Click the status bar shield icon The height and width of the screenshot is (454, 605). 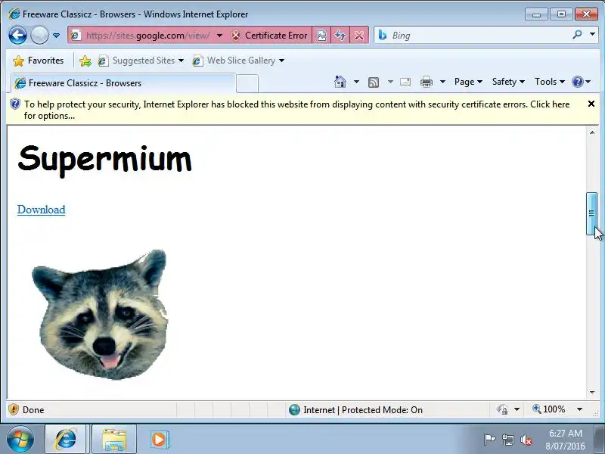(14, 409)
